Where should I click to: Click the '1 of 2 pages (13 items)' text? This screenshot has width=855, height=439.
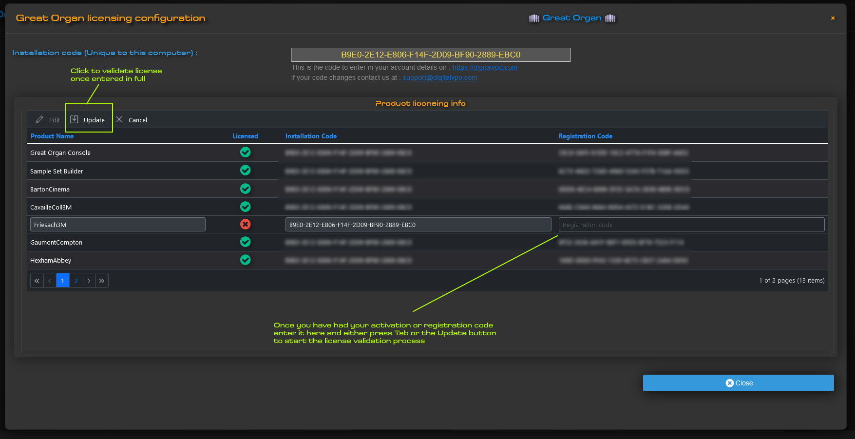(x=792, y=281)
